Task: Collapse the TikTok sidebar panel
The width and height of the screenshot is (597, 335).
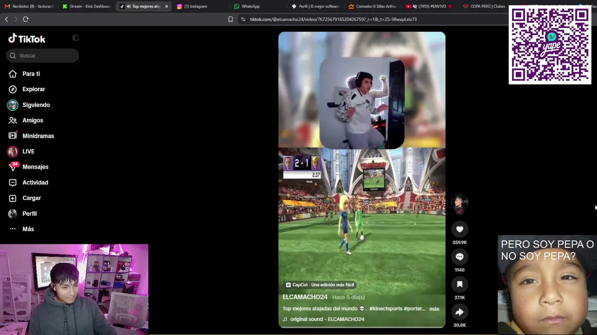Action: point(76,38)
